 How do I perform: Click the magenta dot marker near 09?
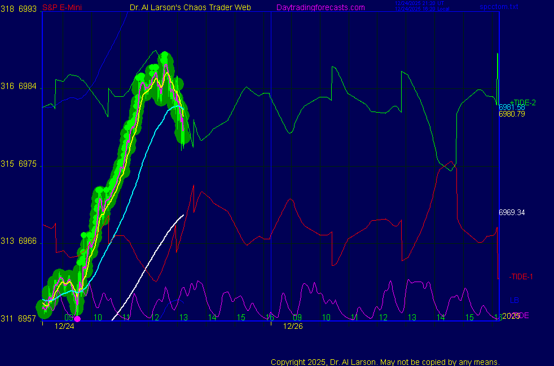[x=77, y=319]
